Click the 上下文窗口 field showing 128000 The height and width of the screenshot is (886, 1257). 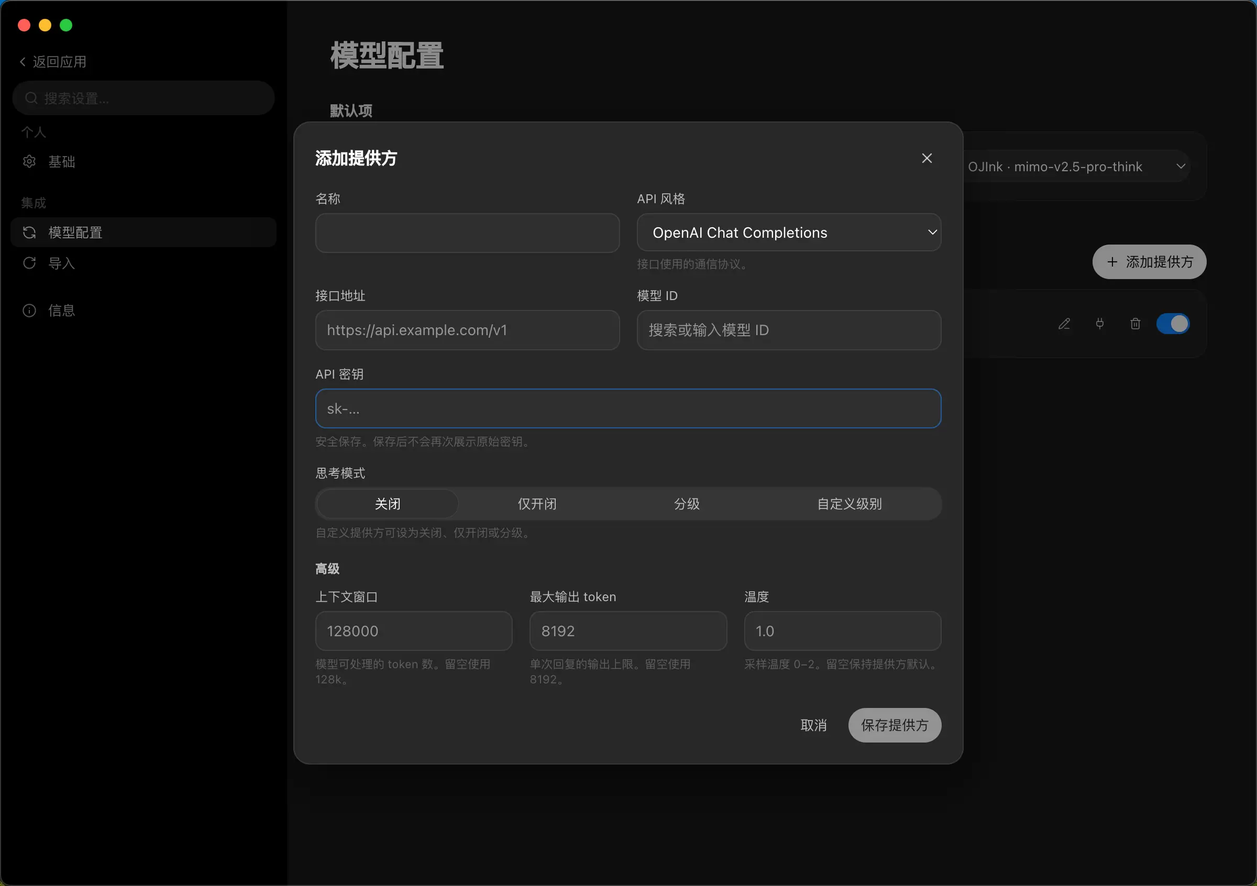(x=413, y=631)
